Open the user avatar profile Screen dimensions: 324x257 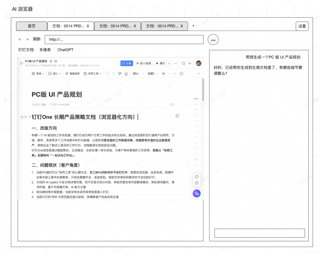pyautogui.click(x=199, y=63)
